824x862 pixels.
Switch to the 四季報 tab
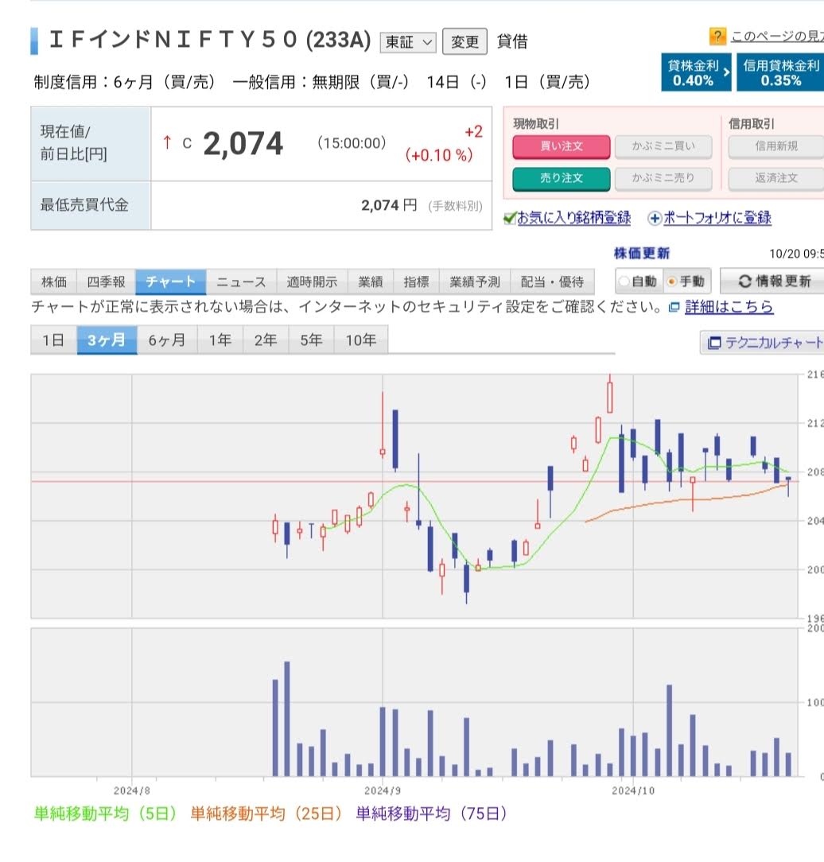click(x=106, y=282)
